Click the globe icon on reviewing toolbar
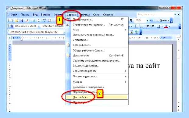This screenshot has height=118, width=189. click(x=137, y=32)
